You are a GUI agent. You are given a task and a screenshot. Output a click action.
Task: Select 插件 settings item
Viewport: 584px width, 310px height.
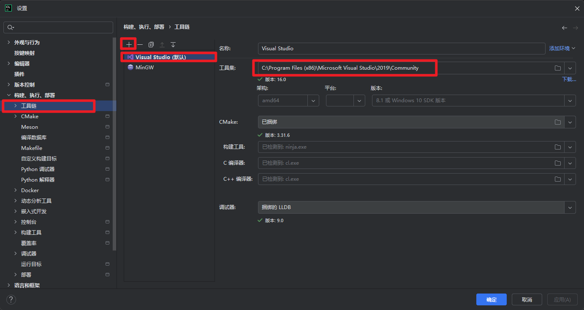coord(19,74)
